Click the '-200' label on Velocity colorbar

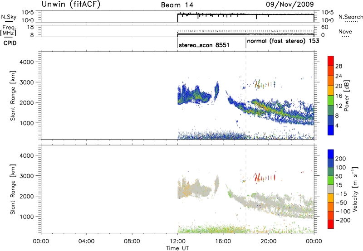tap(343, 220)
